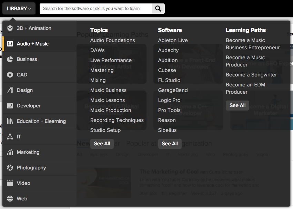
Task: Go to Studio Setup topic
Action: click(x=105, y=130)
